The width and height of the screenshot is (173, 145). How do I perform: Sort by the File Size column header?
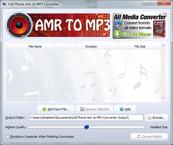coord(140,46)
